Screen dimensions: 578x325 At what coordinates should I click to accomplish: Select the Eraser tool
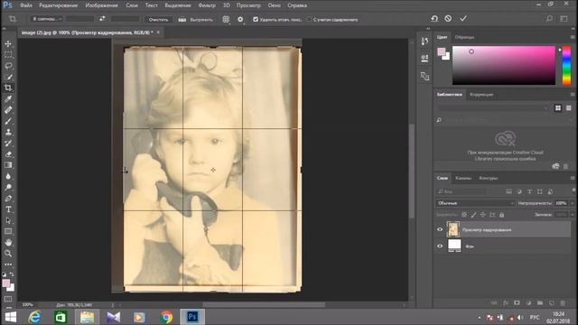pos(8,154)
